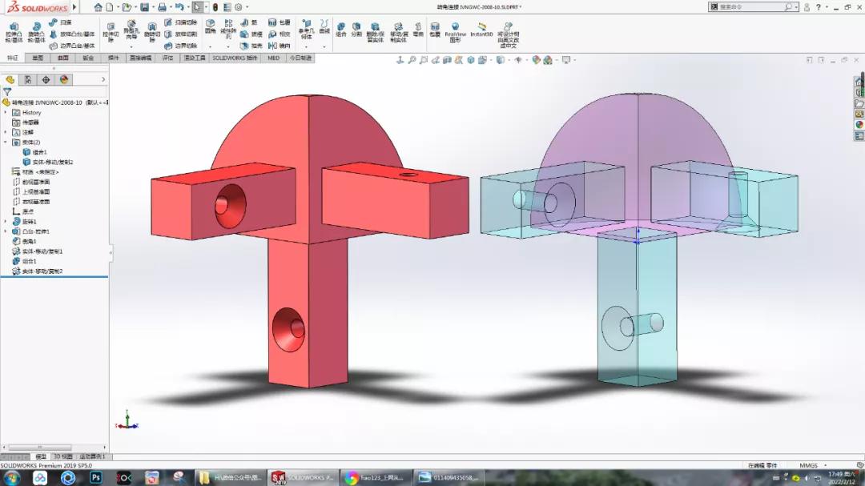865x486 pixels.
Task: Expand the History folder in the tree
Action: pyautogui.click(x=4, y=111)
